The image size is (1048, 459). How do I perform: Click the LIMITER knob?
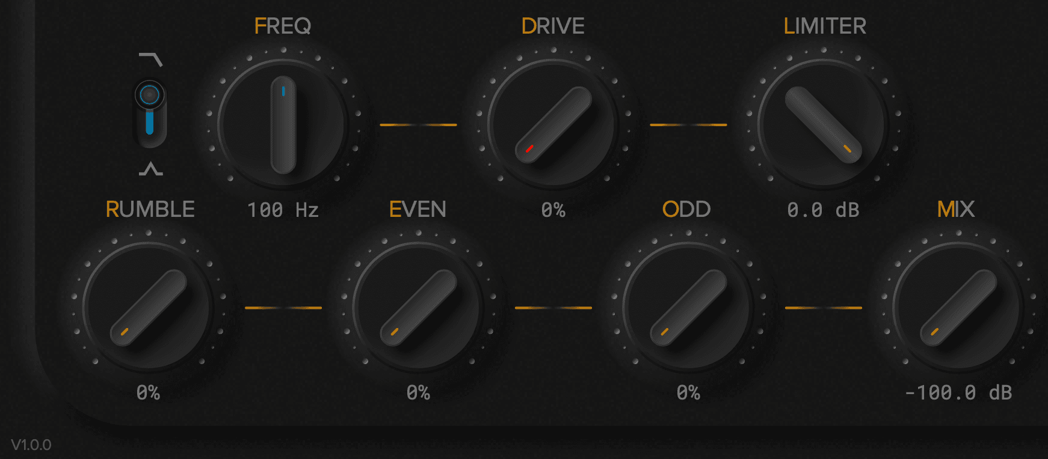point(823,124)
